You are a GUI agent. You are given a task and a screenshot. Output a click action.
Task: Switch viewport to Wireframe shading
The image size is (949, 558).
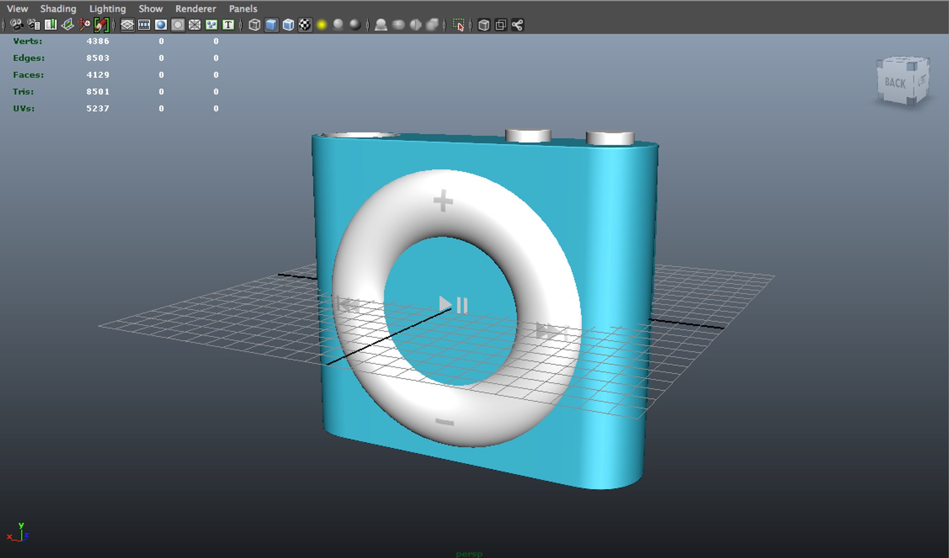(254, 25)
